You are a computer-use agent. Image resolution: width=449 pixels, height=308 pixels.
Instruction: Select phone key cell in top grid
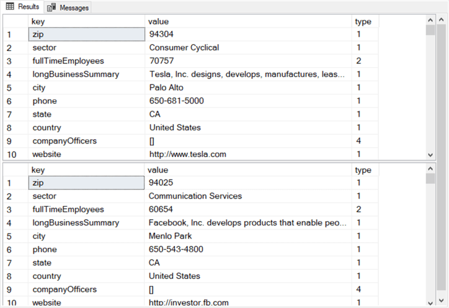click(x=87, y=101)
